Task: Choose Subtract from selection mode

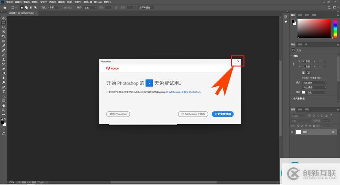Action: point(31,7)
